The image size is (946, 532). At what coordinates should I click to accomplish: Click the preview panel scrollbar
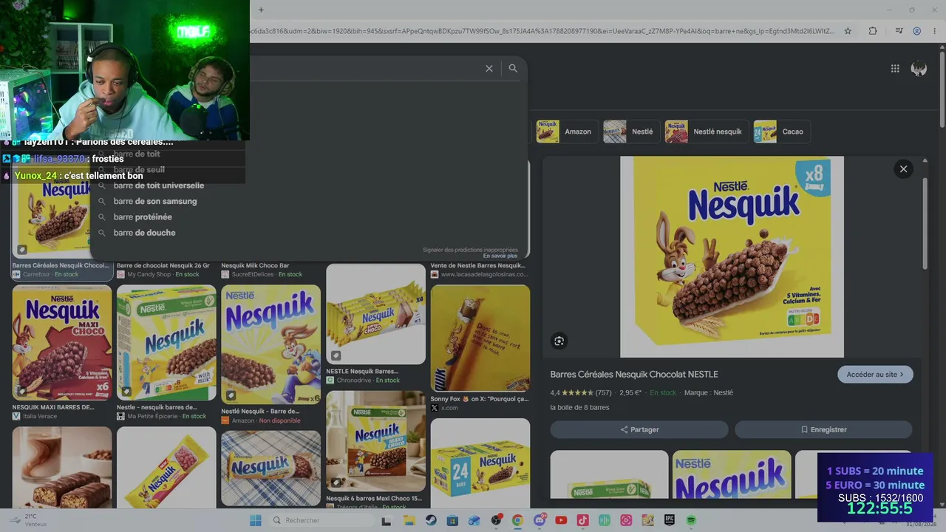(x=925, y=222)
